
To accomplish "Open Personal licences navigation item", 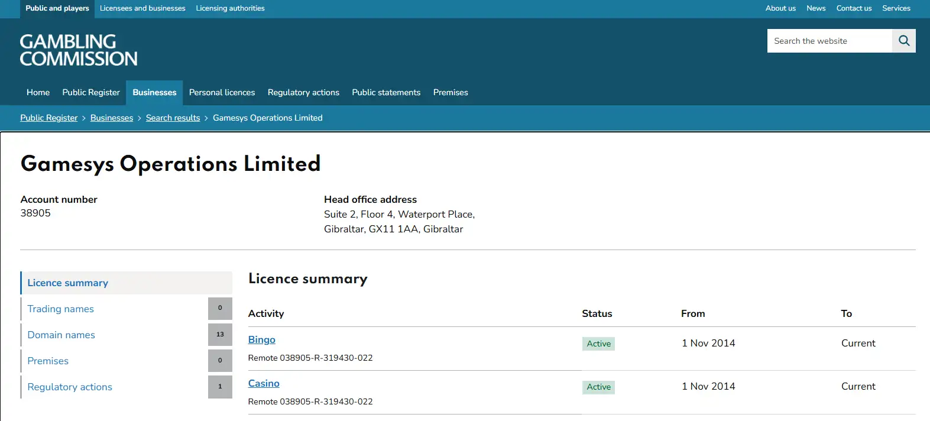I will pyautogui.click(x=222, y=92).
